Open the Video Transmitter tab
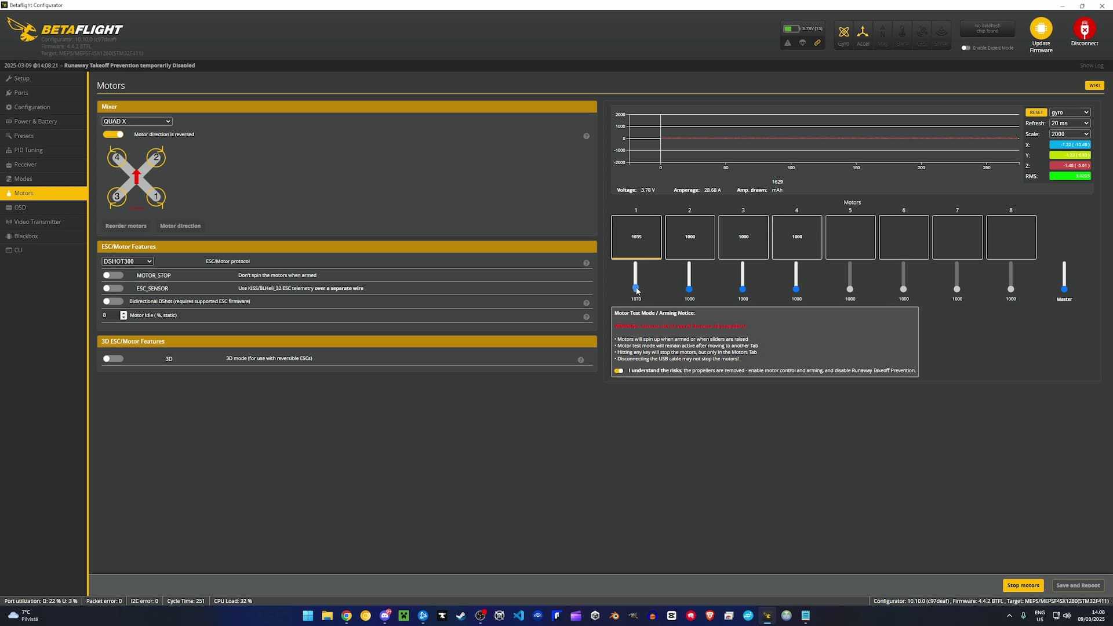The width and height of the screenshot is (1113, 626). 43,222
